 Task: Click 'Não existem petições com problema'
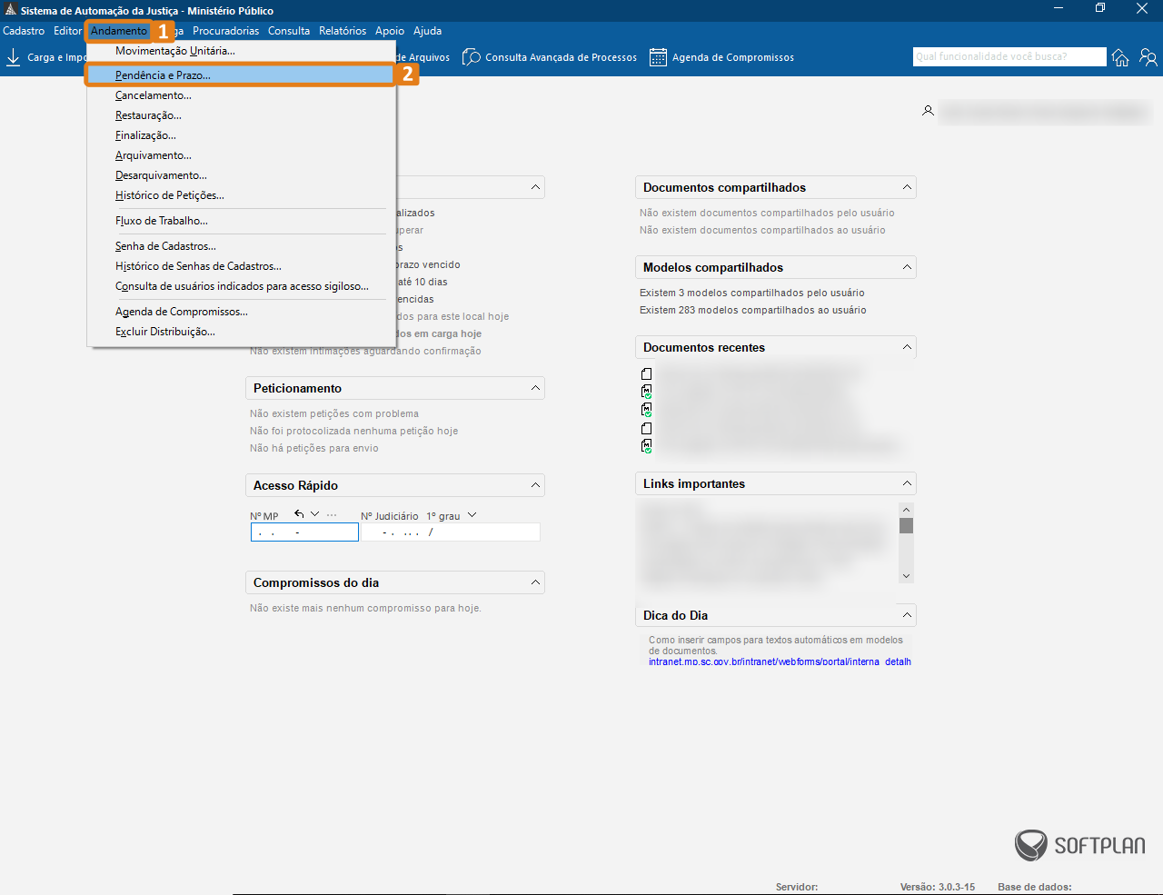(334, 413)
